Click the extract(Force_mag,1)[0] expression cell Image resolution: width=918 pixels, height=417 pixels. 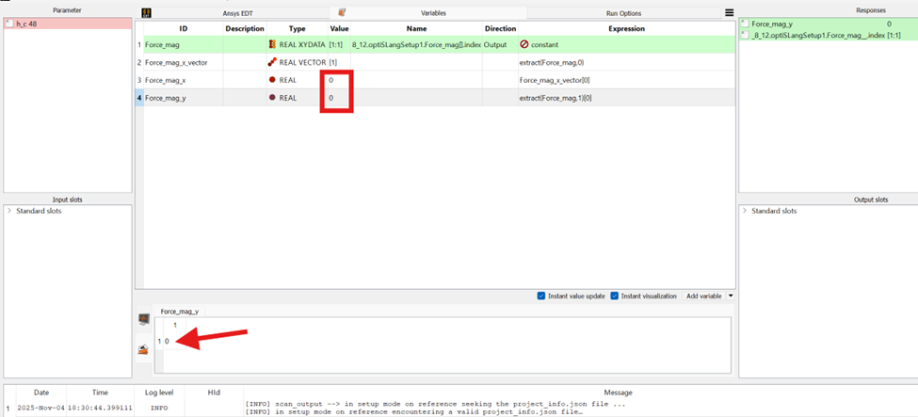(x=626, y=98)
